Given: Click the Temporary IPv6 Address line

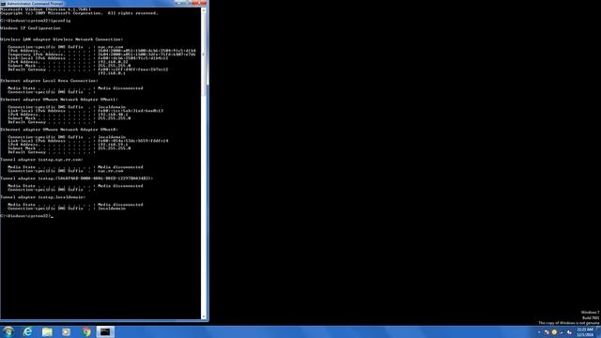Looking at the screenshot, I should click(x=101, y=54).
